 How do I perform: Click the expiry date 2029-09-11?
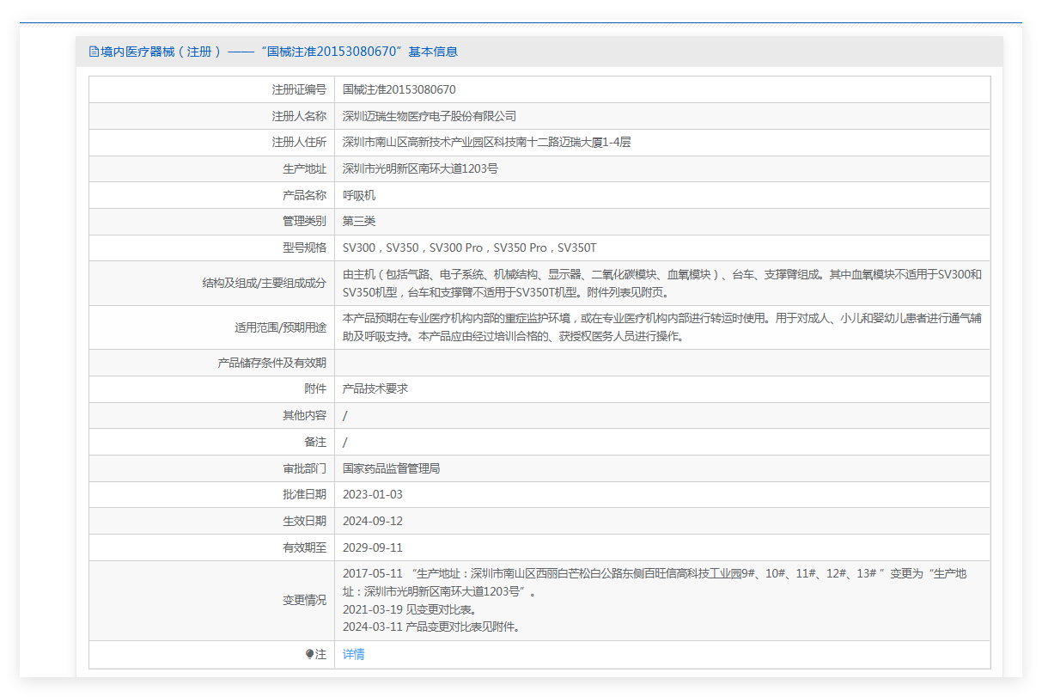[x=372, y=548]
